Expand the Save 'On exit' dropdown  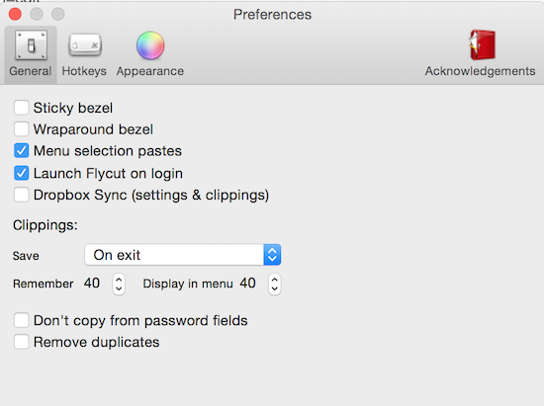[x=183, y=255]
